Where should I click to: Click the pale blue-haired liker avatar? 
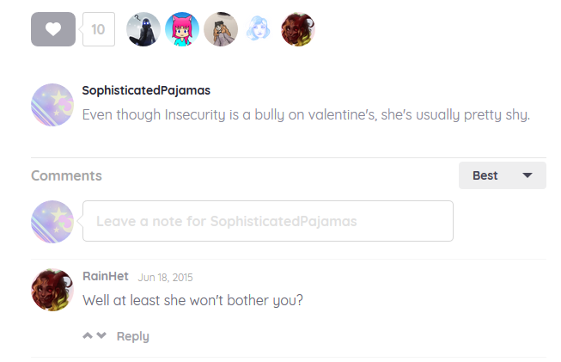tap(259, 29)
